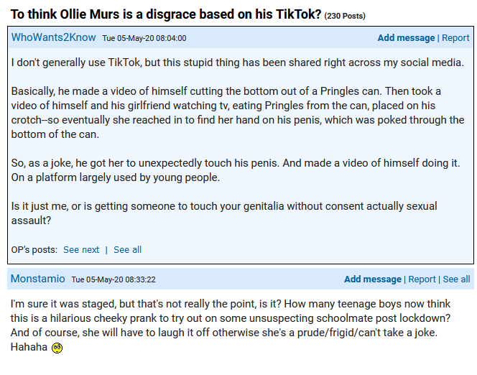Click the OP's posts label
The image size is (477, 375).
pyautogui.click(x=34, y=250)
